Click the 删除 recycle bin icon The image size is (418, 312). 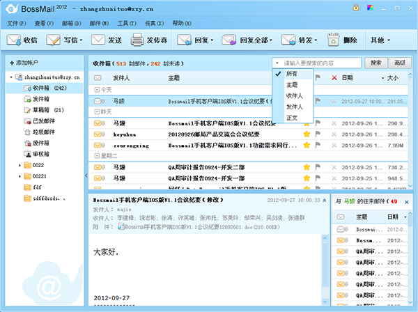(x=333, y=40)
